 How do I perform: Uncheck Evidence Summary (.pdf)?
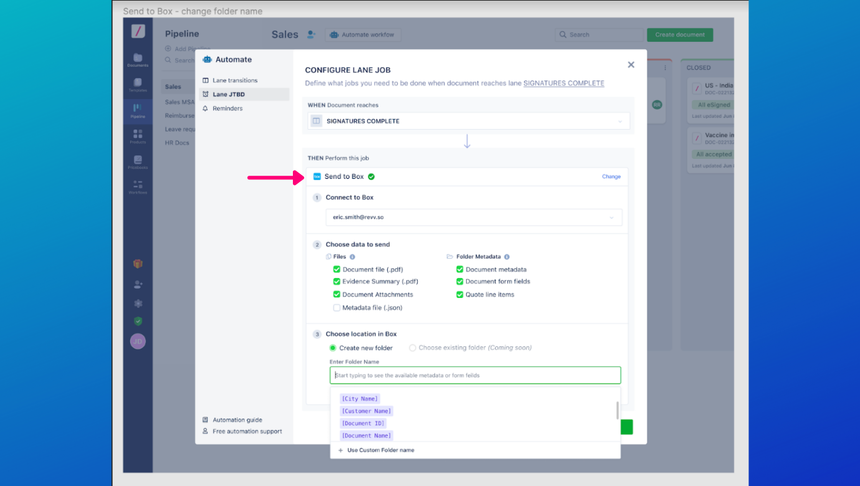pos(337,282)
